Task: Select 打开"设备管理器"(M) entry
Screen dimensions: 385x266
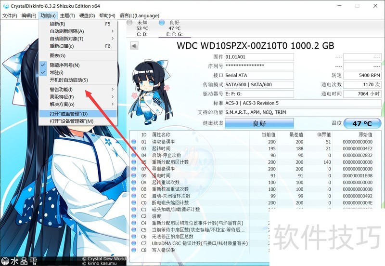Action: coord(78,121)
